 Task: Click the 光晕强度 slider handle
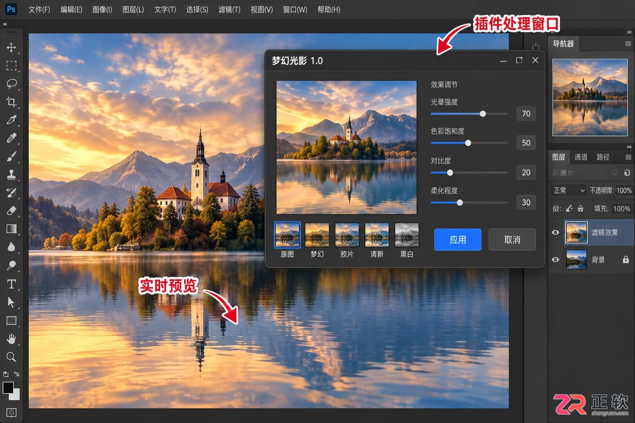[483, 114]
